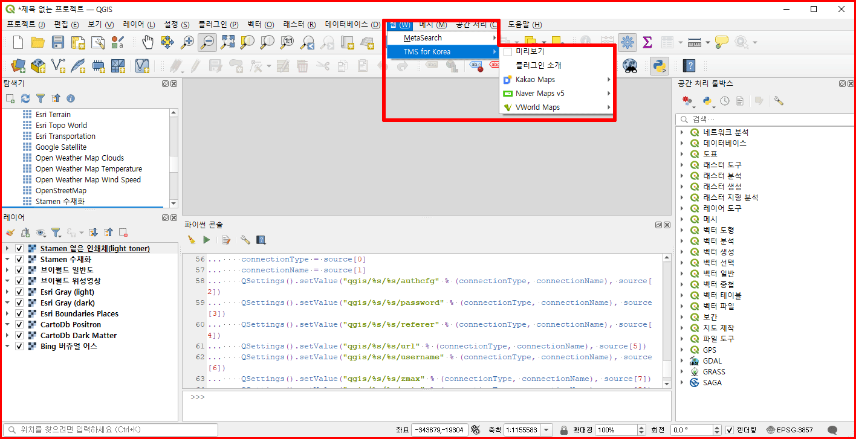Click the Statistical Summary sigma icon
This screenshot has height=439, width=856.
coord(647,42)
